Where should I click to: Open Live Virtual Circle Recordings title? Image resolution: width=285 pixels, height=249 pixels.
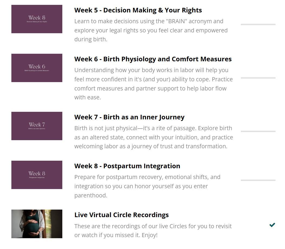click(x=121, y=215)
